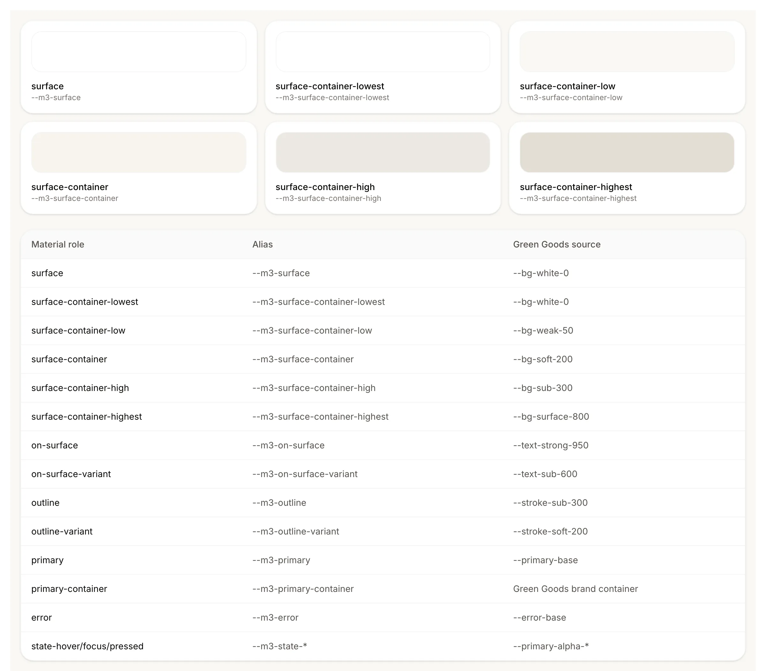Image resolution: width=766 pixels, height=671 pixels.
Task: Select the surface-container color swatch
Action: click(139, 152)
